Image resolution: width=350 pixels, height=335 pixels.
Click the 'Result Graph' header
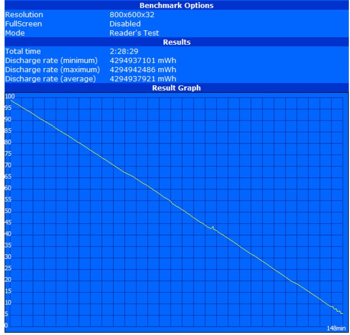[x=176, y=88]
